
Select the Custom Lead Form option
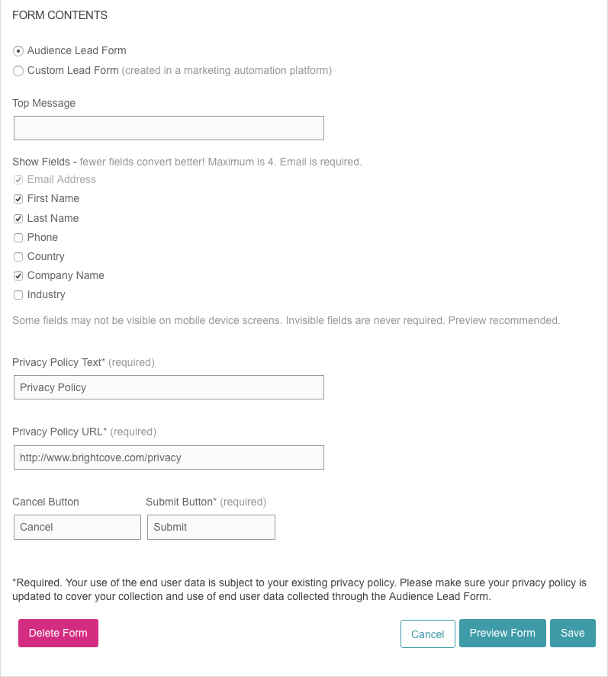pos(18,71)
